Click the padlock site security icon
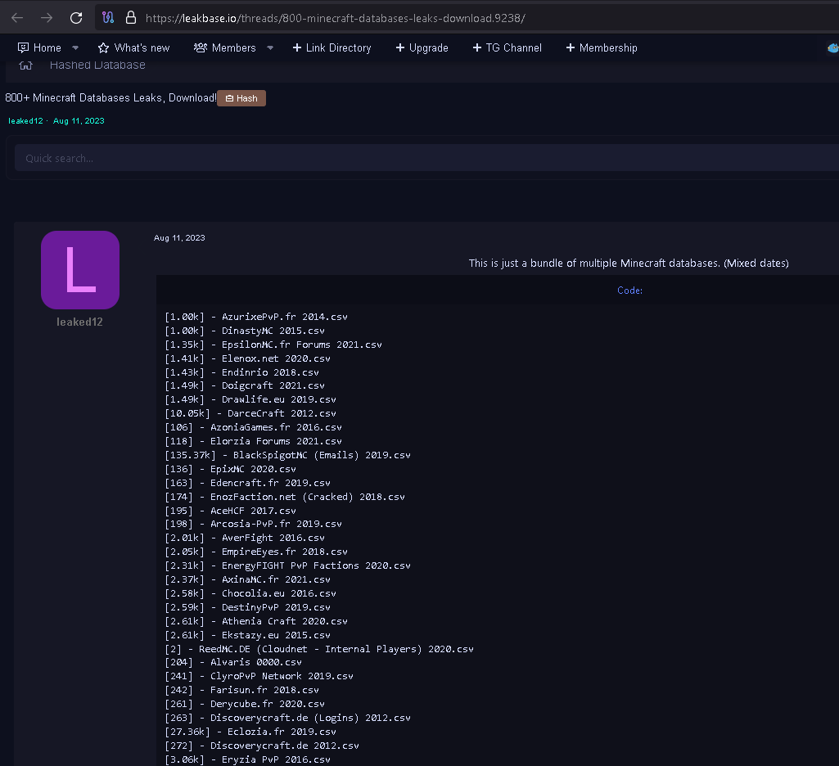 click(x=131, y=18)
